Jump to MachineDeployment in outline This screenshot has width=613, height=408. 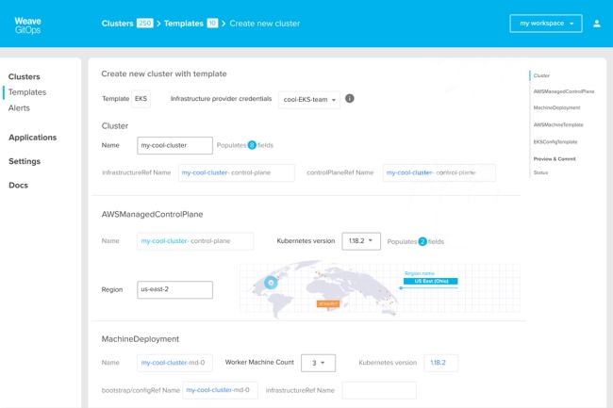click(556, 107)
